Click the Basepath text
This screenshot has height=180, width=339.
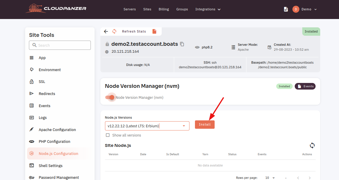[282, 65]
